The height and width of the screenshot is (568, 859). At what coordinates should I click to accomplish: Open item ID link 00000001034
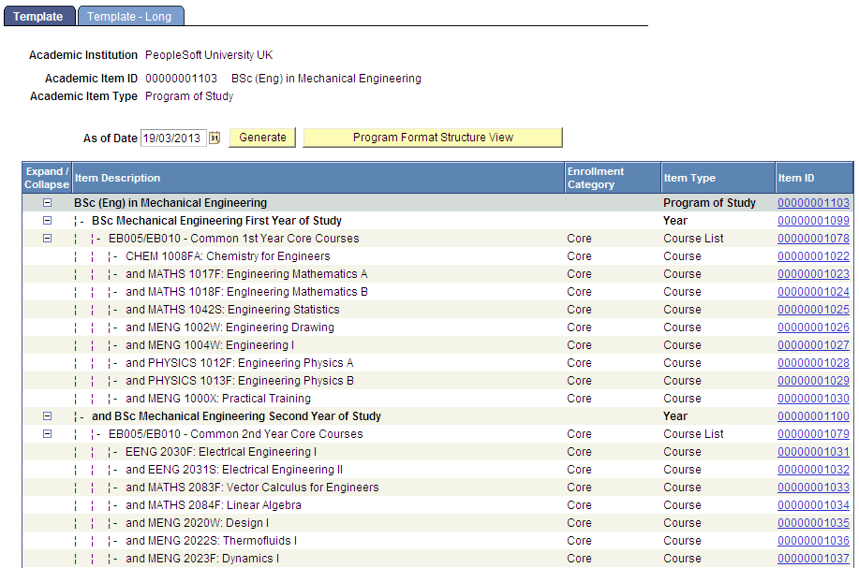click(x=813, y=505)
